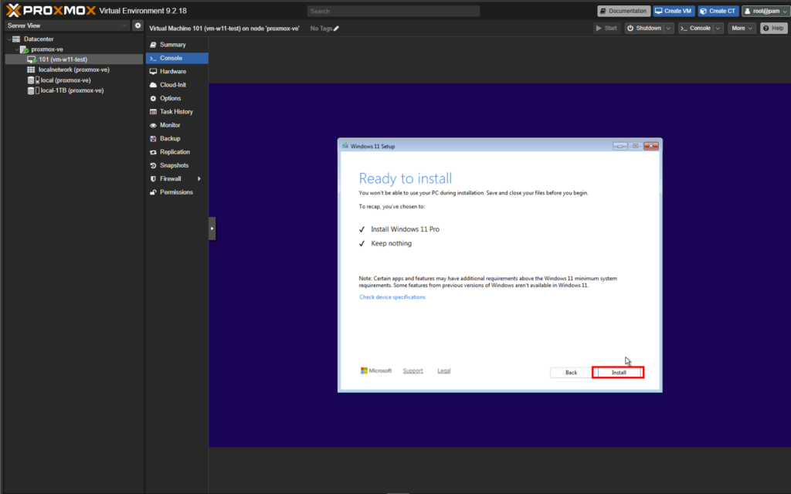Click the Snapshots history icon
Screen dimensions: 791x494
point(153,165)
